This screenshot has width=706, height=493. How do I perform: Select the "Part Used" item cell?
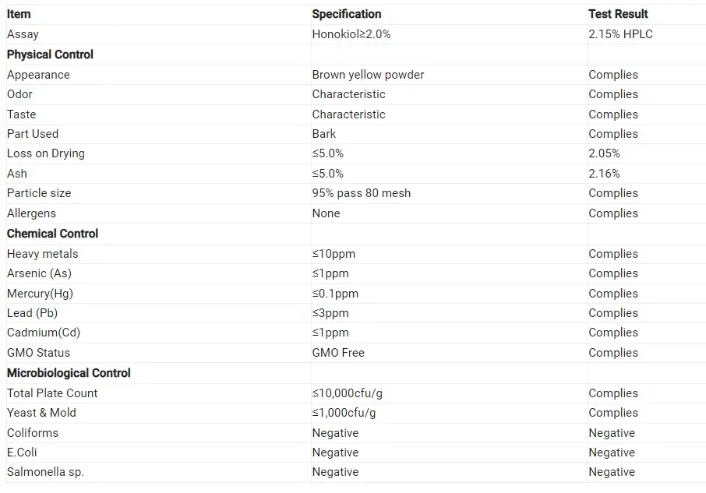click(x=33, y=134)
